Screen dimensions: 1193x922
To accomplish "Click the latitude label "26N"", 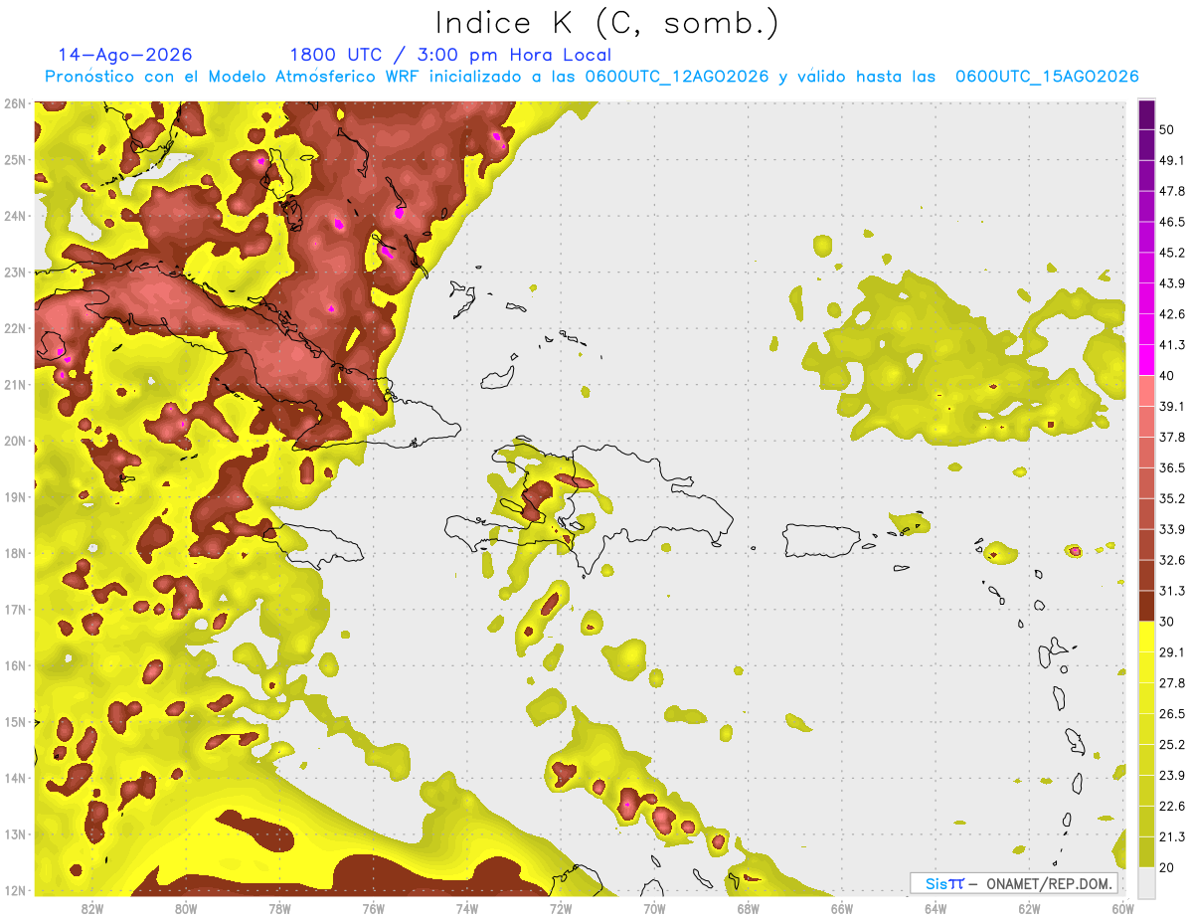I will coord(15,103).
